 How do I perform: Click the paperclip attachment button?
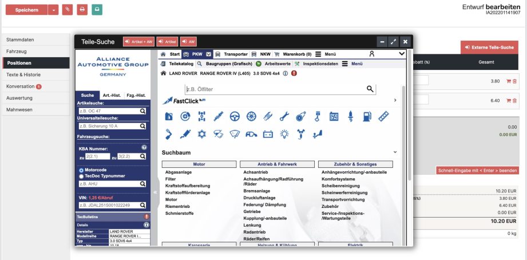67,10
